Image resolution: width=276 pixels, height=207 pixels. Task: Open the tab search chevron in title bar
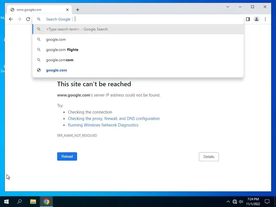[227, 7]
